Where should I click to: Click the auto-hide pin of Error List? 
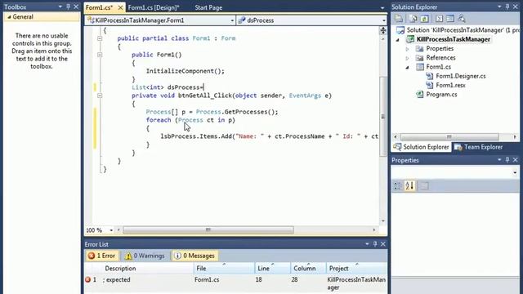(x=375, y=244)
